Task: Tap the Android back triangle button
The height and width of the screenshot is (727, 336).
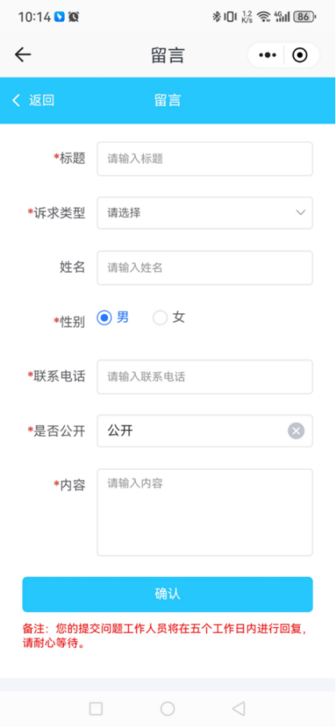Action: (x=238, y=708)
